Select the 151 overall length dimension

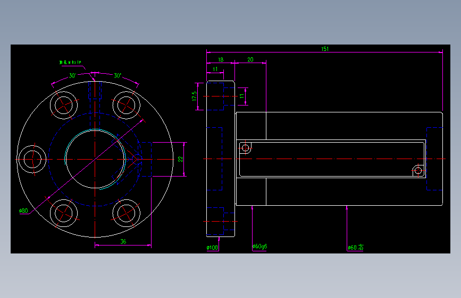324,49
